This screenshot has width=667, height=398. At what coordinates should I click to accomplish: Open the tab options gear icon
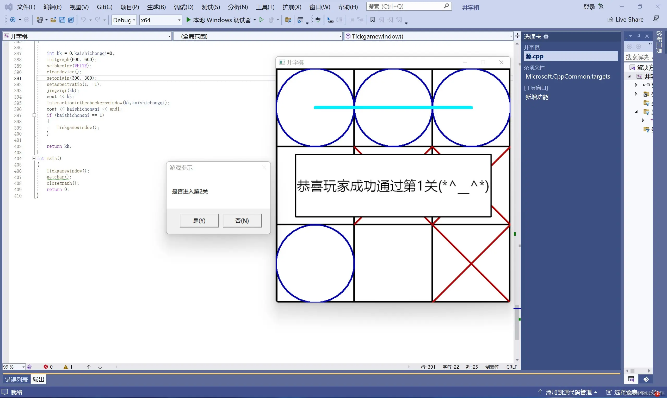point(546,36)
